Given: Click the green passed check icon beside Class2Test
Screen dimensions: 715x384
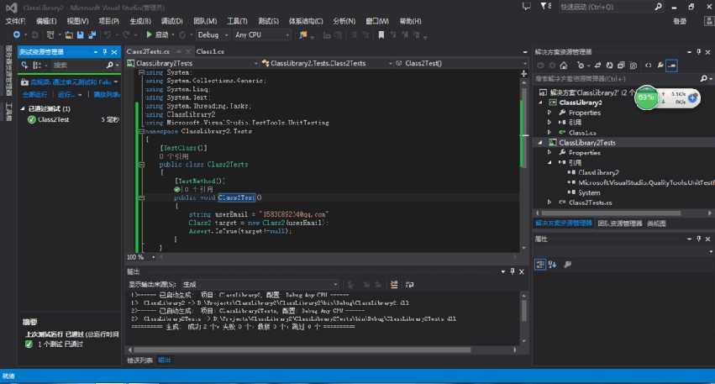Looking at the screenshot, I should click(31, 119).
